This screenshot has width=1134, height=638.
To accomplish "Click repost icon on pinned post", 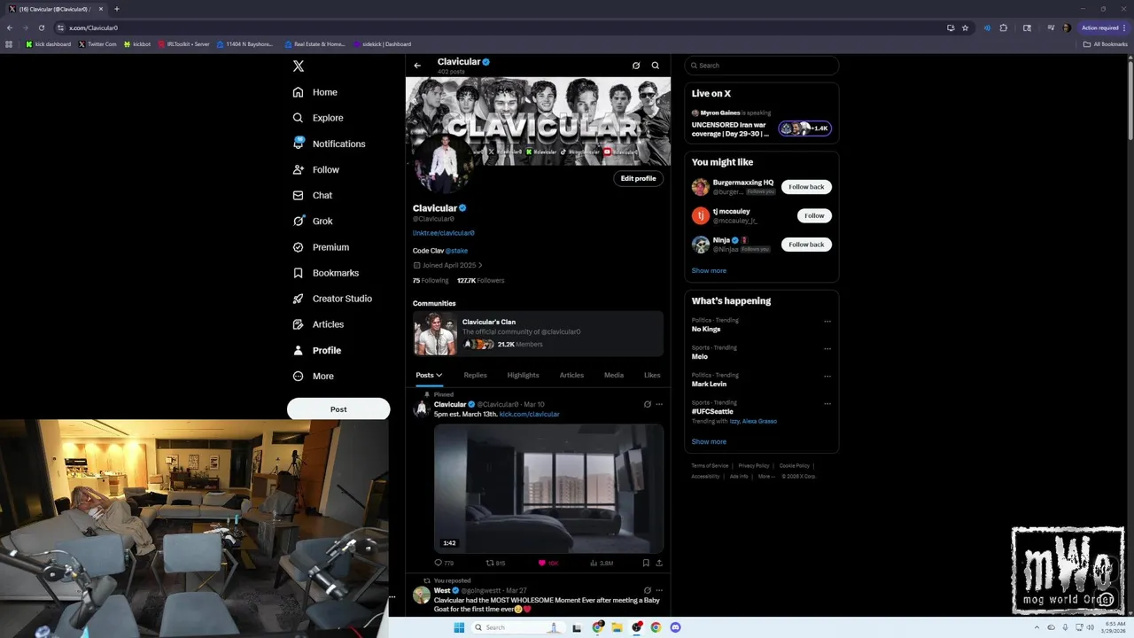I will point(490,563).
